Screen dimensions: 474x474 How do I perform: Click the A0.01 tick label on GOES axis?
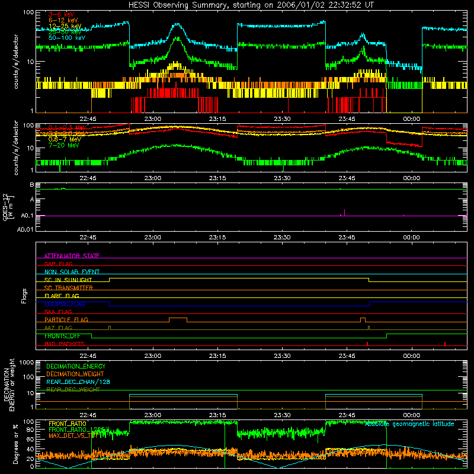coord(25,229)
